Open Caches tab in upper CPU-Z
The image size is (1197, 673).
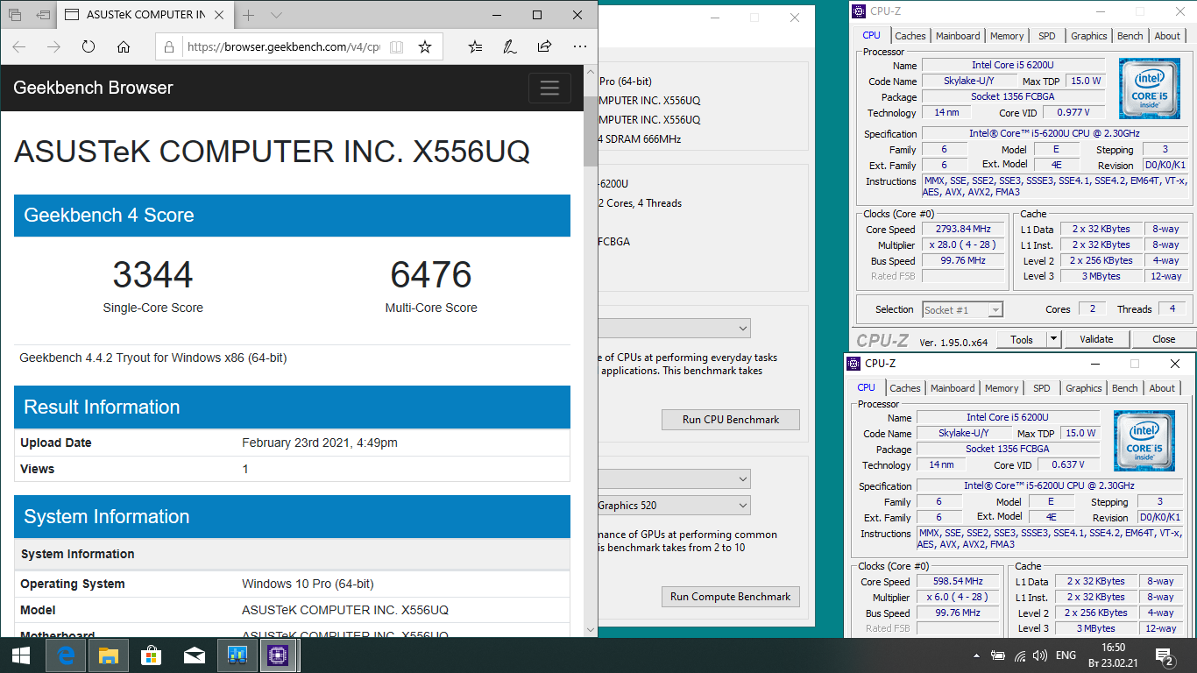point(910,36)
